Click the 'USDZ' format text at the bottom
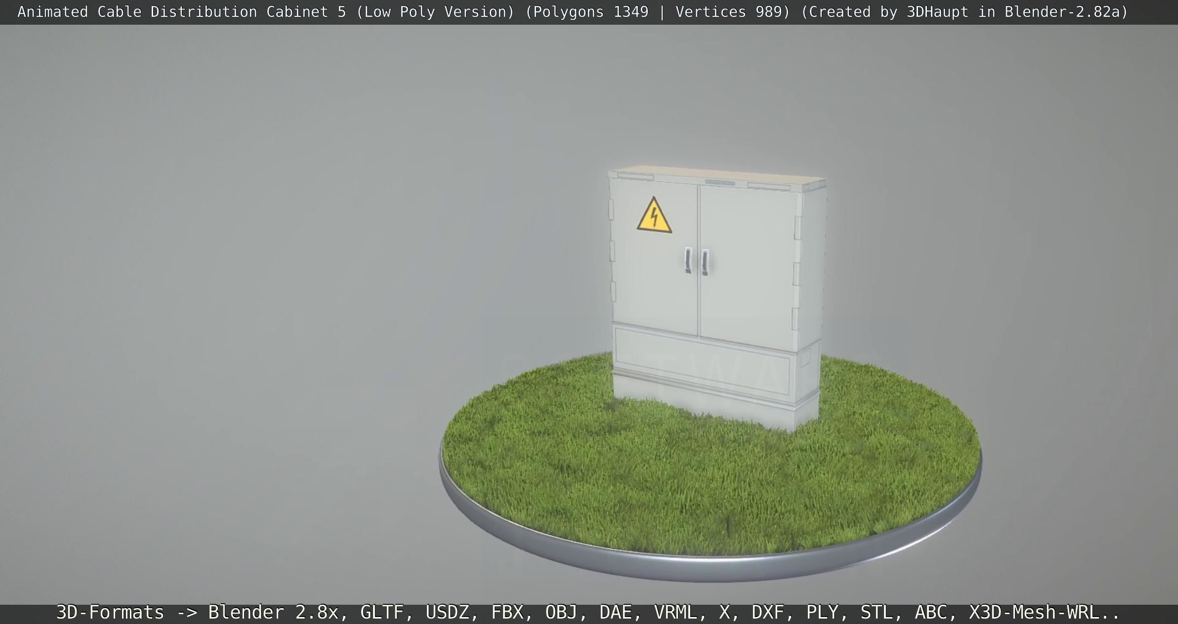 [447, 612]
